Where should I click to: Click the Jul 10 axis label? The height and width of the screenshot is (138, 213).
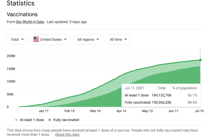[x=199, y=111]
